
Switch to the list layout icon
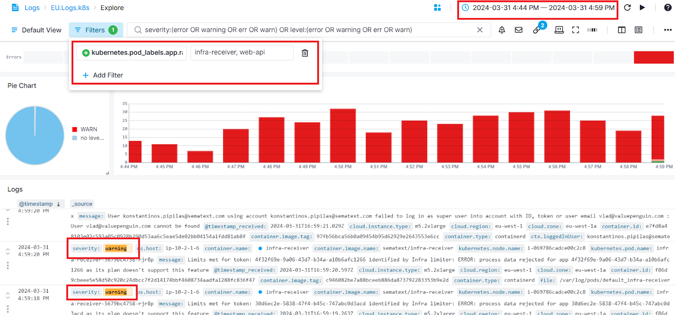point(639,30)
